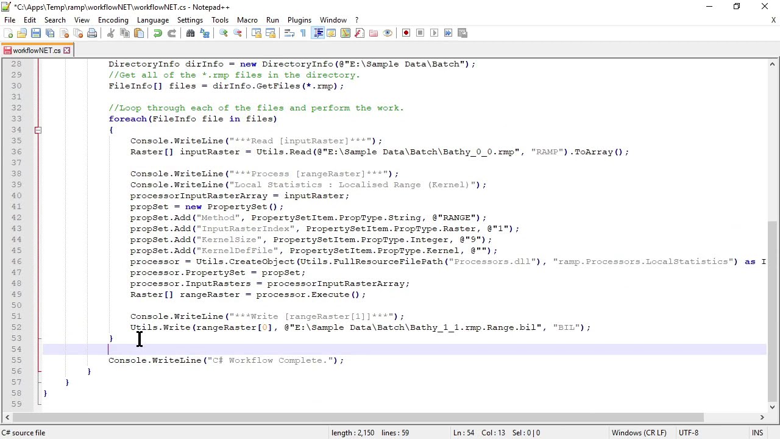Toggle file monitoring eye icon
The height and width of the screenshot is (439, 780).
(388, 33)
